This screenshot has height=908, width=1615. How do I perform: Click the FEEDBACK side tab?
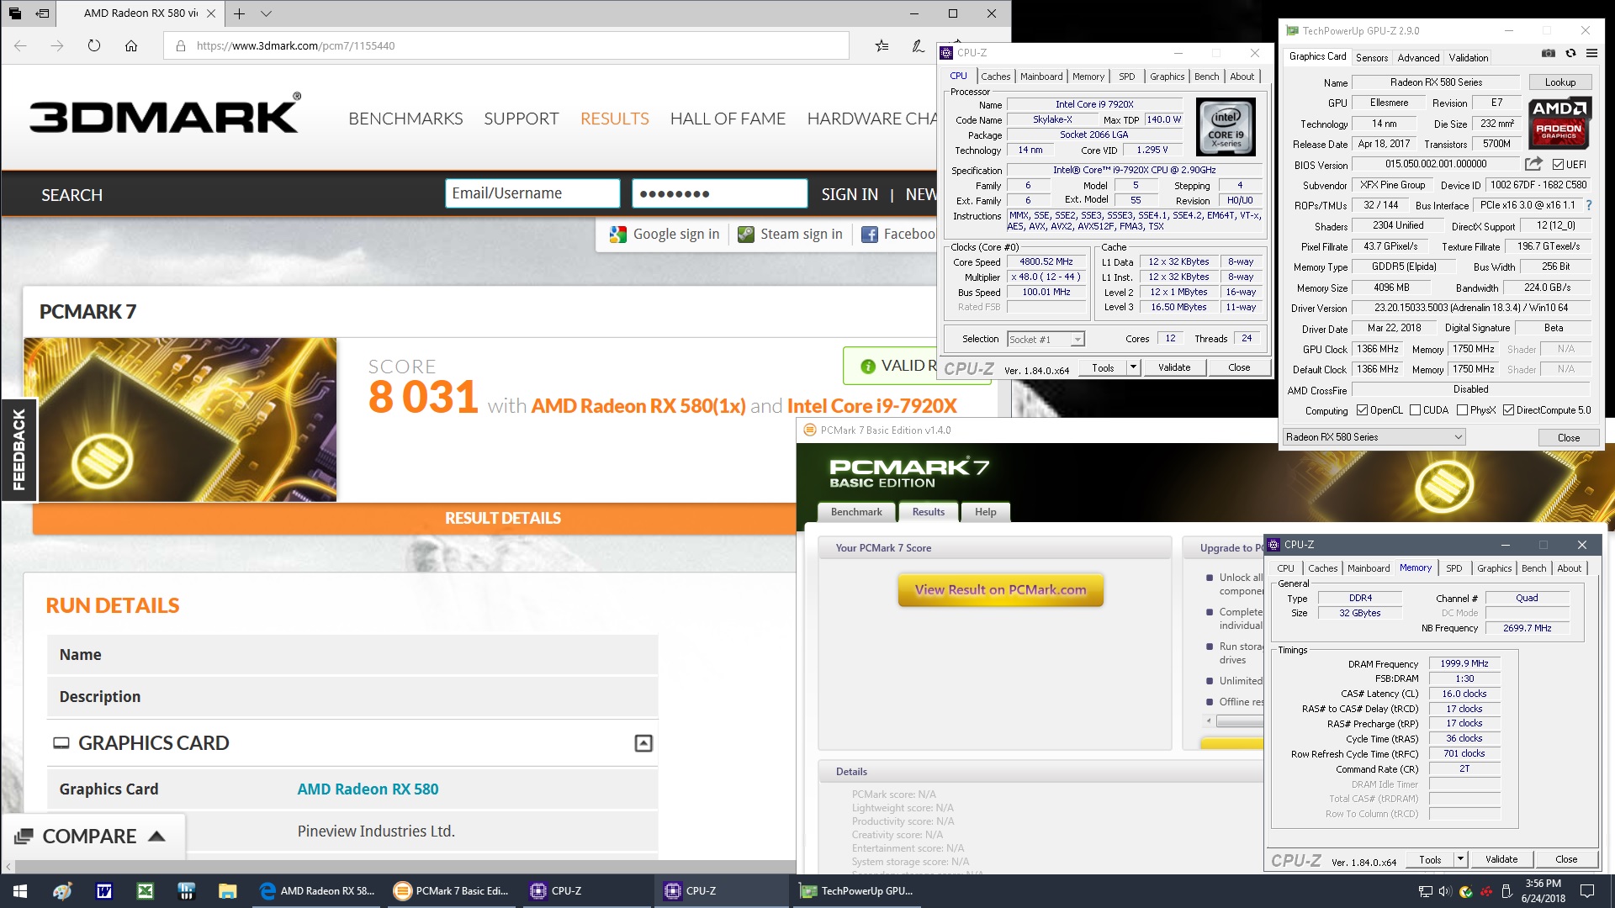tap(19, 450)
